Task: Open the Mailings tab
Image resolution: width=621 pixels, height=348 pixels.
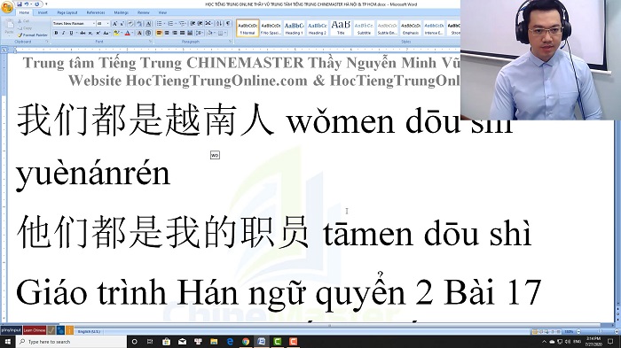Action: point(122,12)
